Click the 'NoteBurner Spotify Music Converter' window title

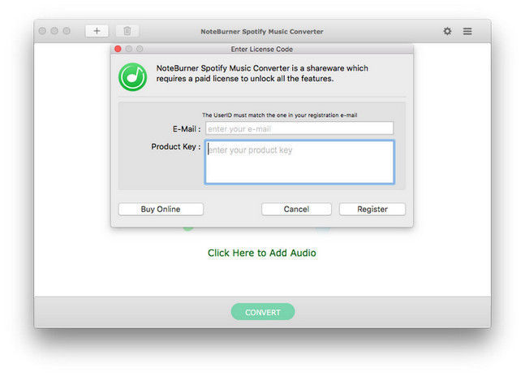point(262,32)
